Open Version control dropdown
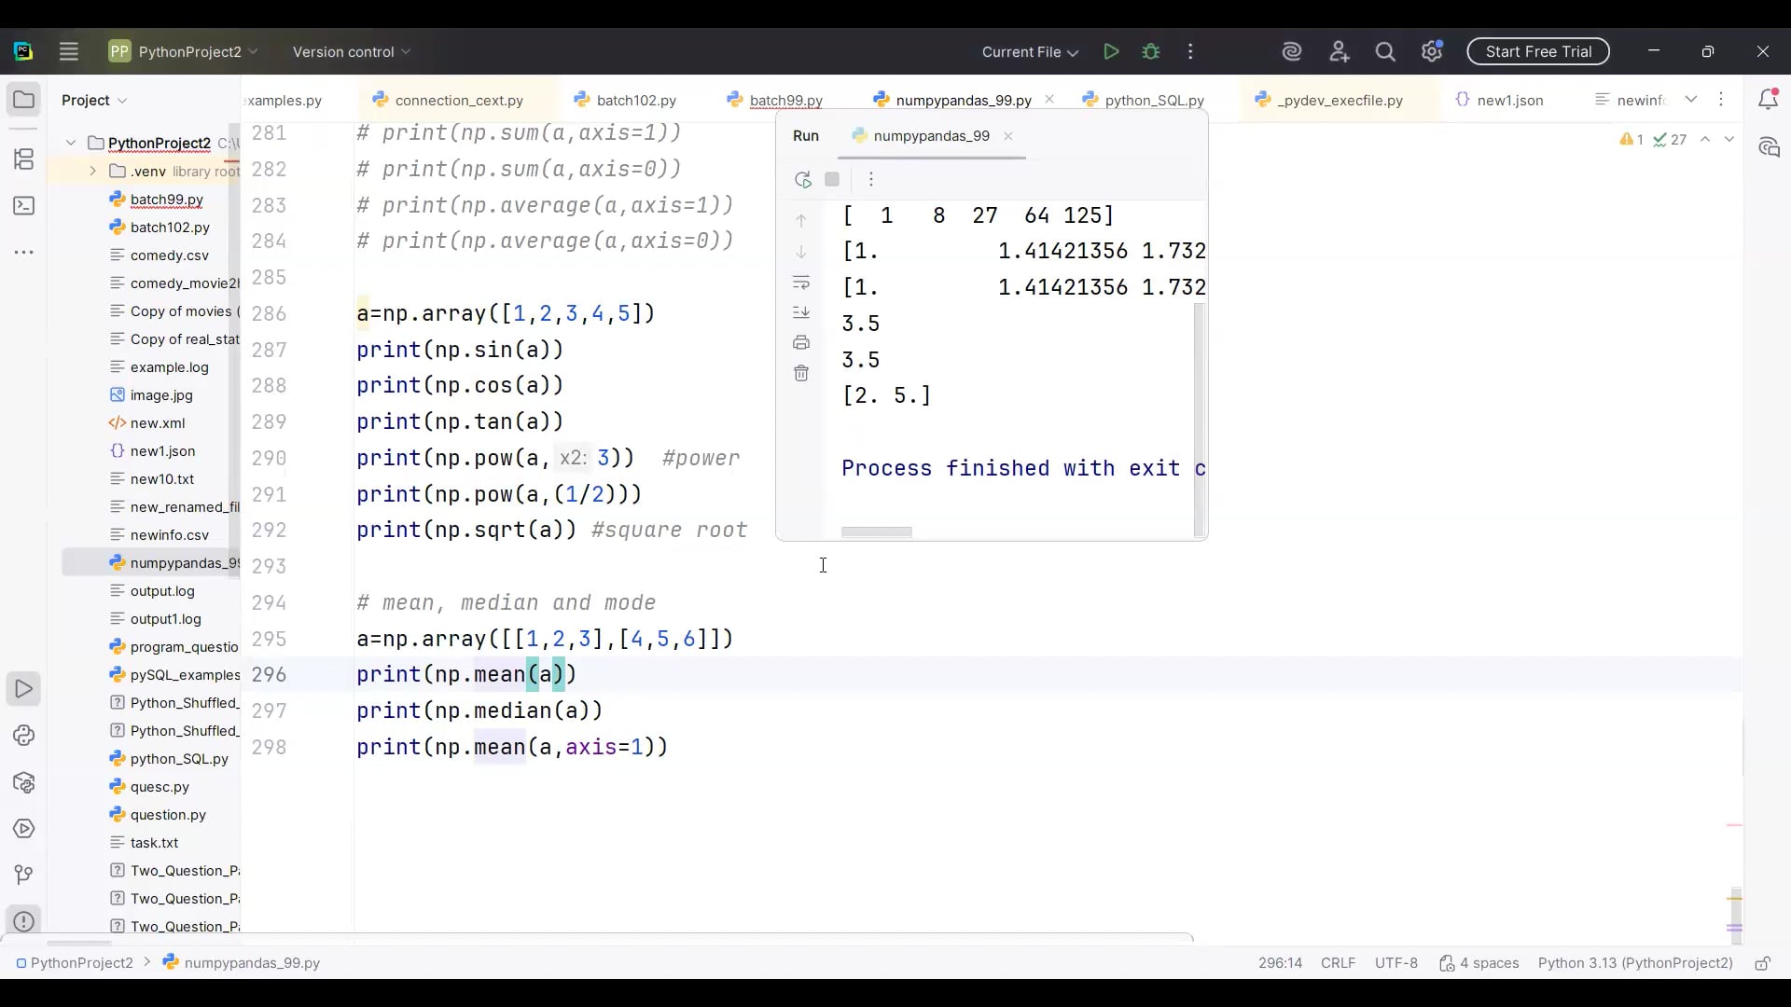 click(x=352, y=52)
